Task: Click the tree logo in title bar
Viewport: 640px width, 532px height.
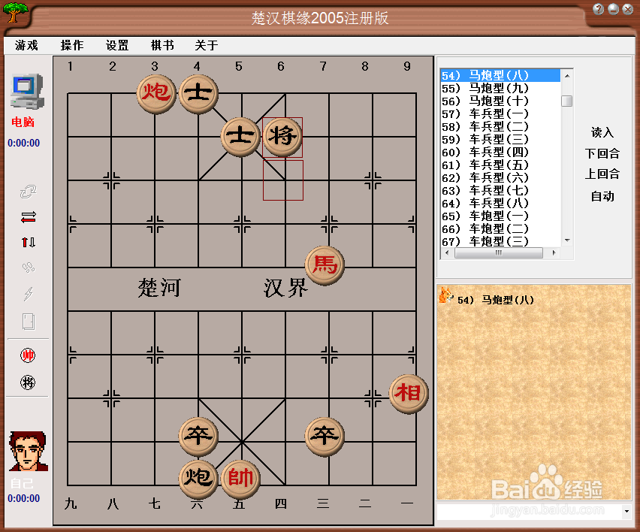Action: pyautogui.click(x=16, y=12)
